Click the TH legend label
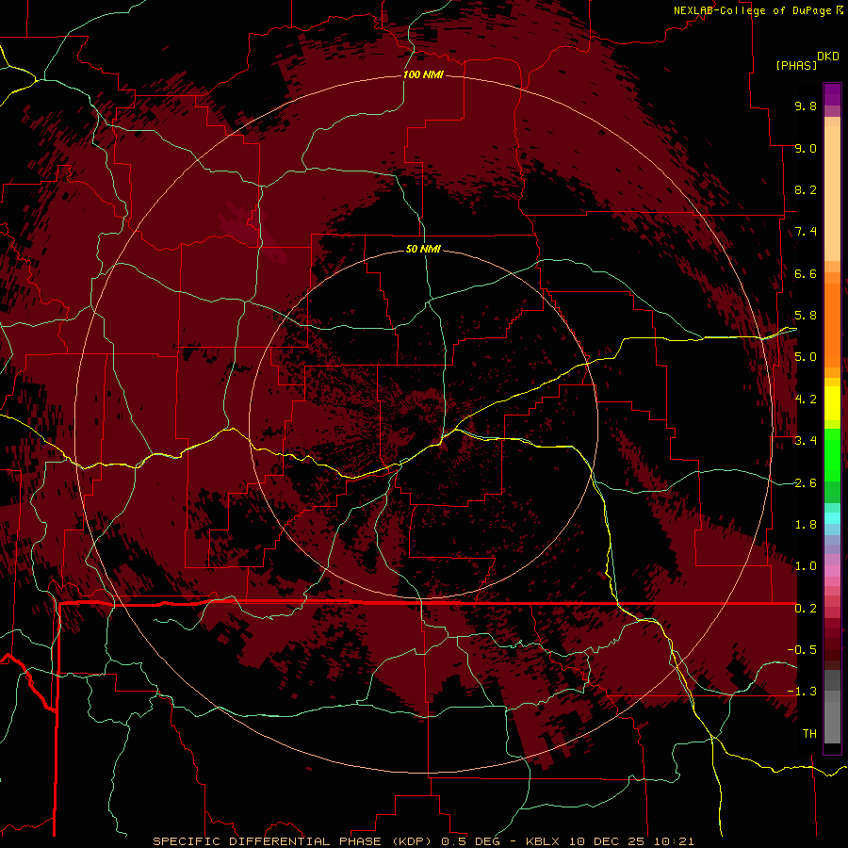Image resolution: width=848 pixels, height=848 pixels. tap(809, 734)
